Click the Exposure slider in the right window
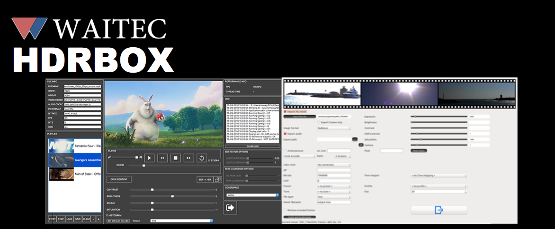Screen dimensions: 555x229 [439, 116]
